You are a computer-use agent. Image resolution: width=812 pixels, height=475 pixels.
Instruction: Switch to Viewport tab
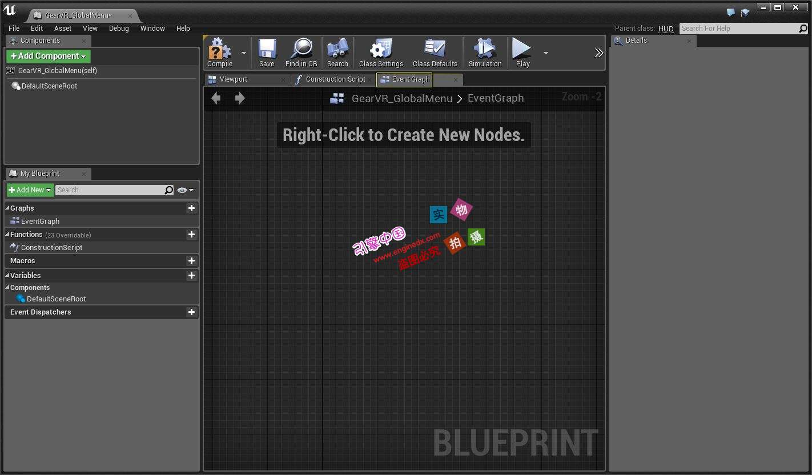pos(234,79)
